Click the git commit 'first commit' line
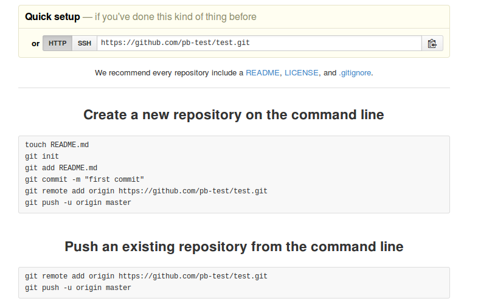This screenshot has width=478, height=304. tap(85, 179)
